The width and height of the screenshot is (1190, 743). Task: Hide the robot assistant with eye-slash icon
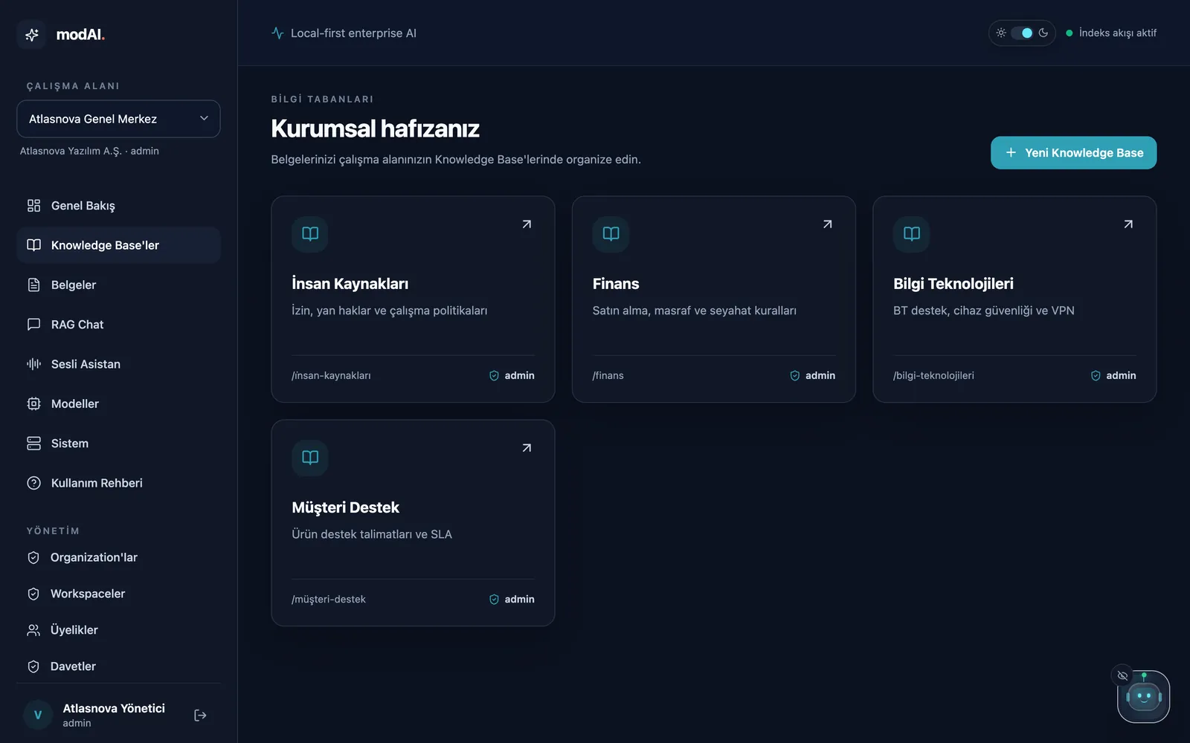tap(1122, 675)
